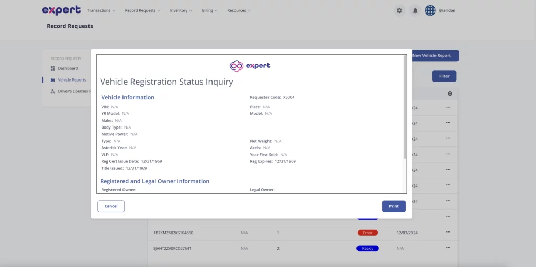Expand the Billing menu

click(209, 10)
